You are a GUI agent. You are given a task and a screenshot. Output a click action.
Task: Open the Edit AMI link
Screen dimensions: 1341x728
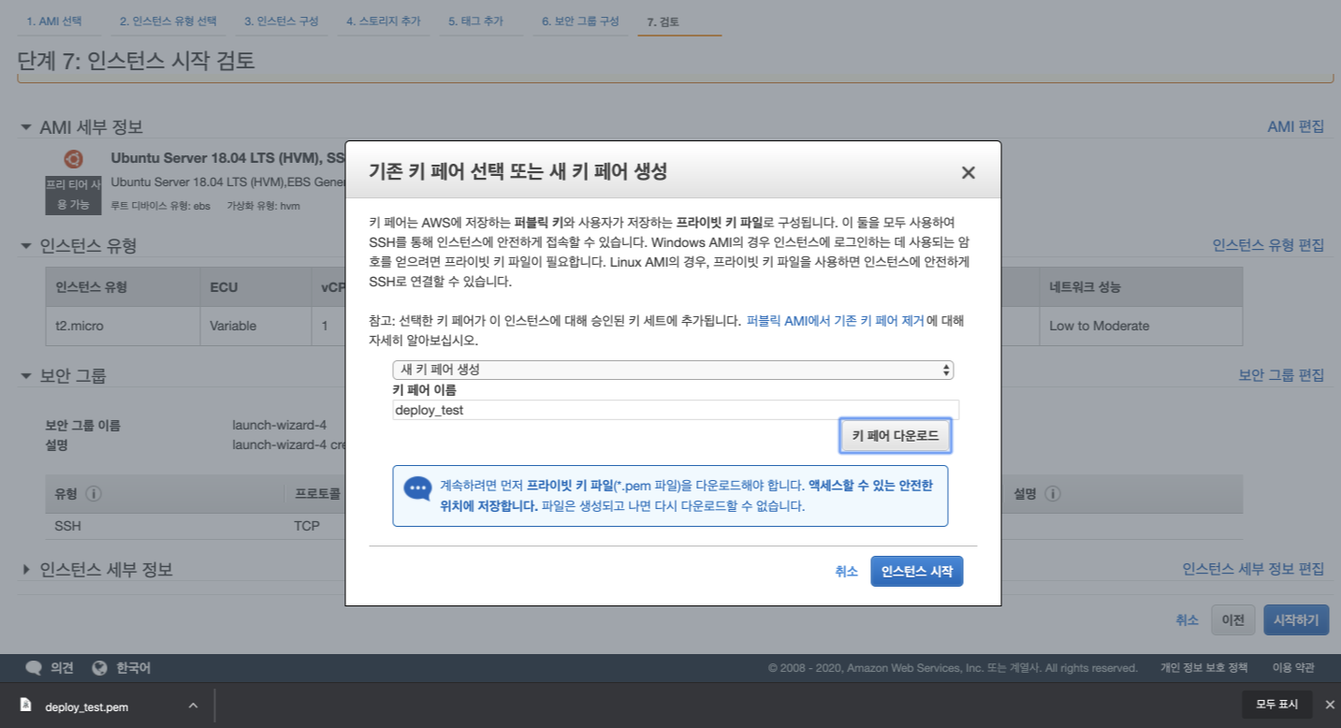1295,126
